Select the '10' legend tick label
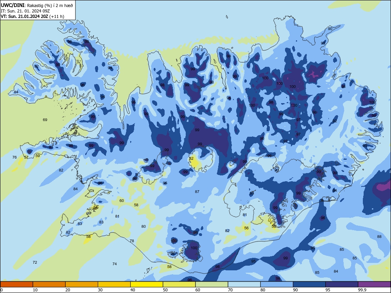The image size is (391, 293). pos(35,290)
